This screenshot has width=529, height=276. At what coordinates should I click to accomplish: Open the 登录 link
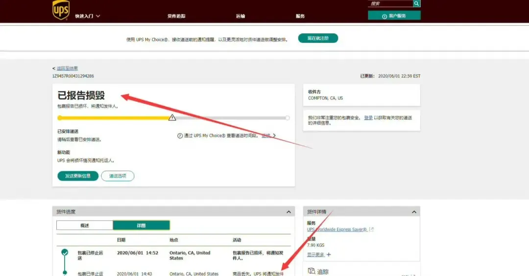pyautogui.click(x=368, y=117)
